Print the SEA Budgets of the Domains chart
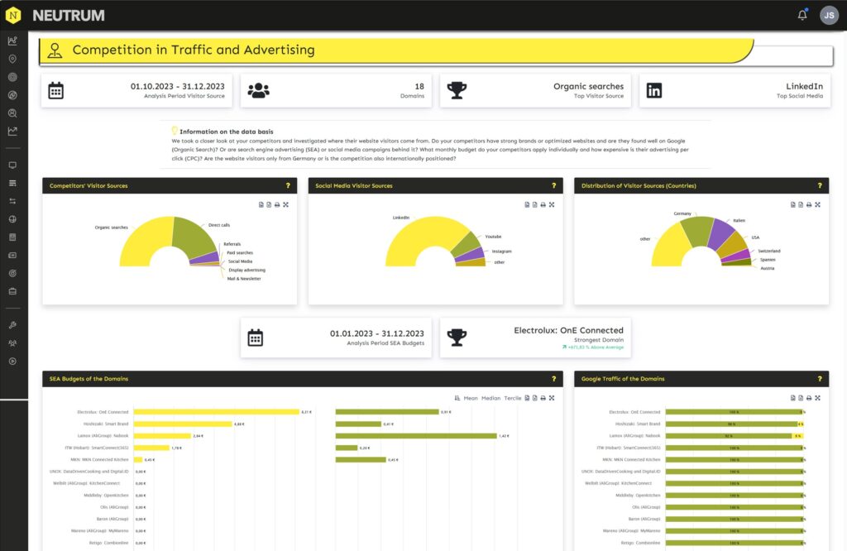The height and width of the screenshot is (551, 847). 543,398
